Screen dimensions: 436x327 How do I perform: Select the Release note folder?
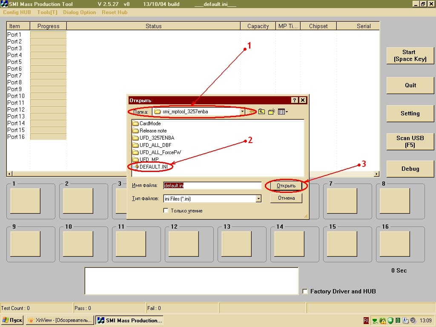[x=149, y=131]
